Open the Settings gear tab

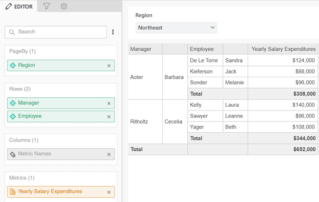point(64,6)
